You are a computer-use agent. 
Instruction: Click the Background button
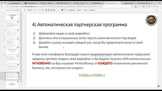pyautogui.click(x=72, y=10)
